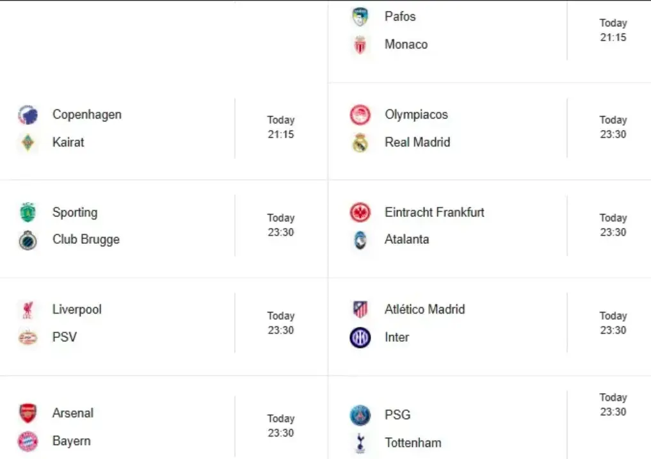Click the Liverpool club crest

click(x=28, y=310)
